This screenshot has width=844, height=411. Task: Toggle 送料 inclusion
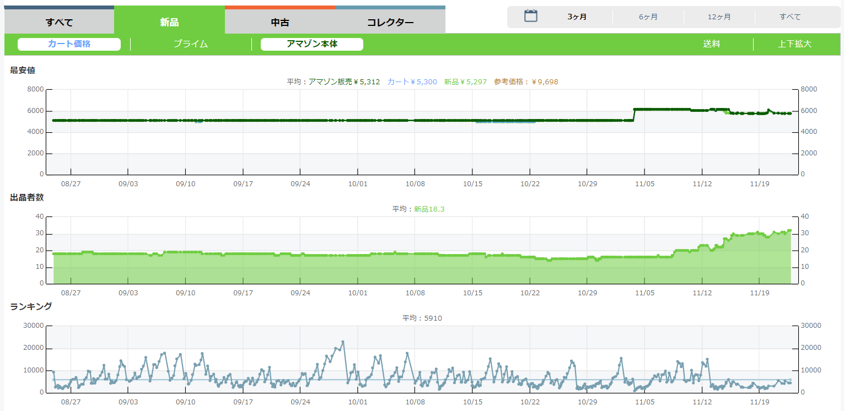[711, 44]
